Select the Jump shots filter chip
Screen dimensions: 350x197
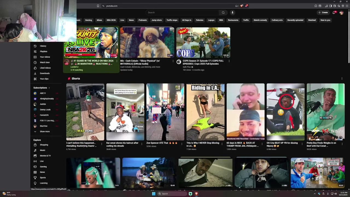[x=157, y=20]
